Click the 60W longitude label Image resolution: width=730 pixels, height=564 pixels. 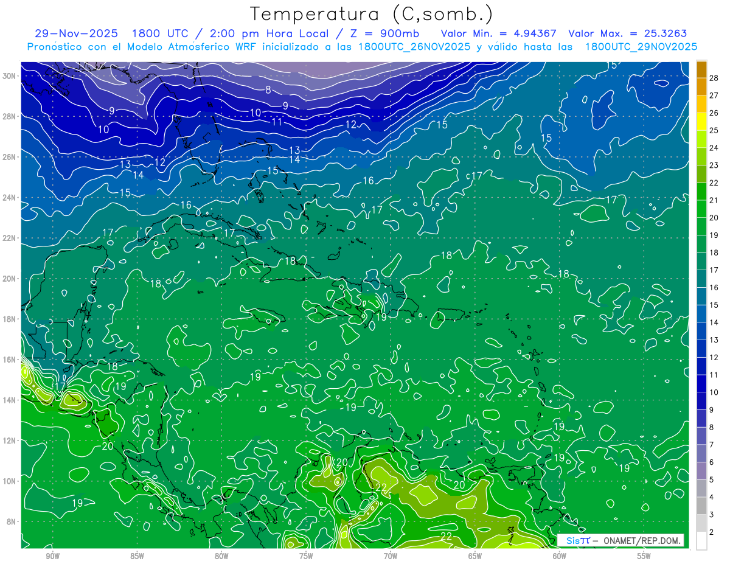tap(559, 556)
